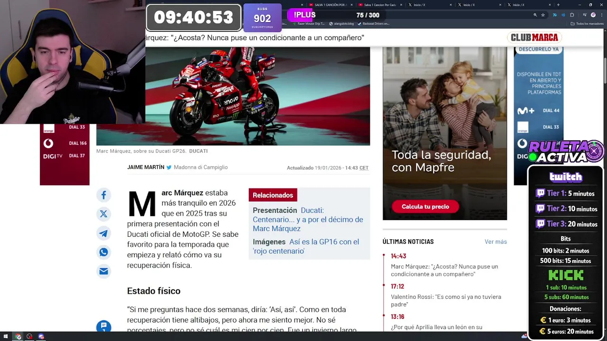Open the 'Todos los marcadores' folder
Viewport: 607px width, 341px height.
point(587,24)
